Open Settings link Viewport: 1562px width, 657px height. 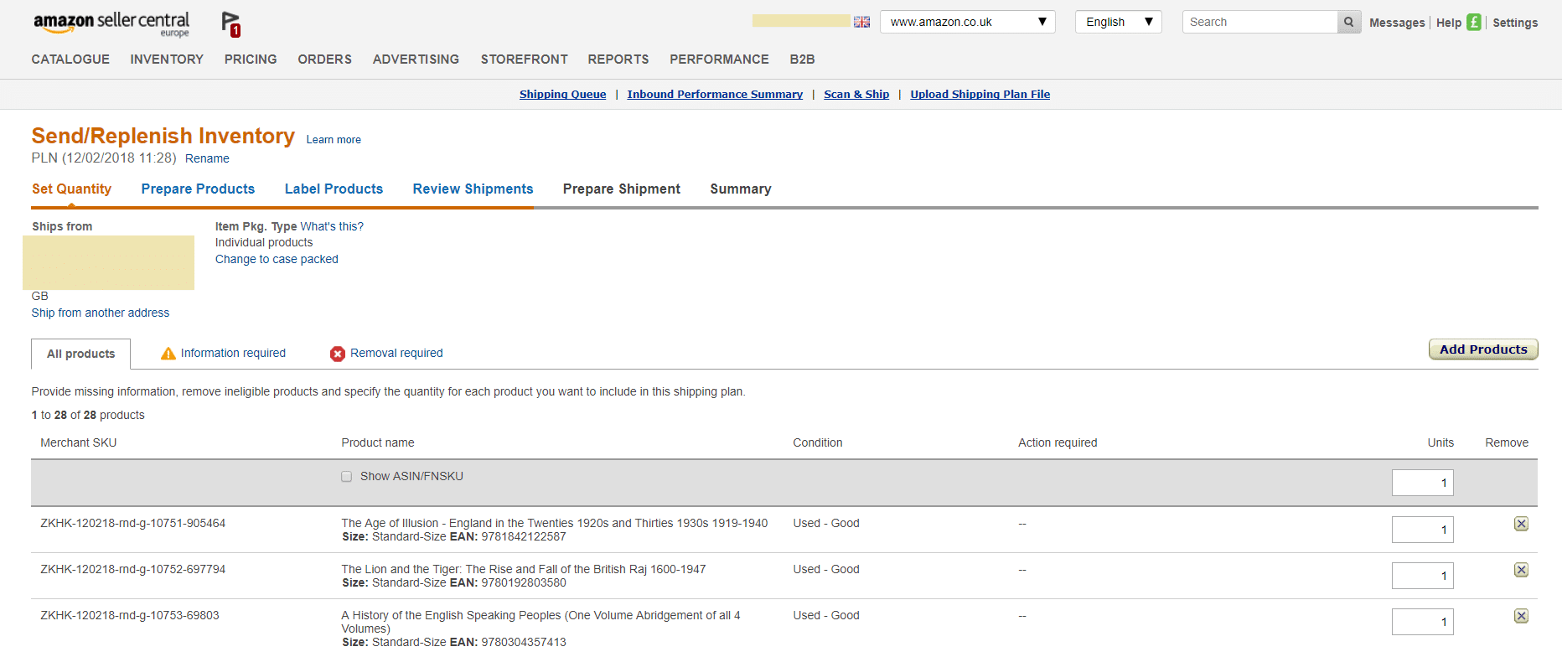click(1515, 23)
